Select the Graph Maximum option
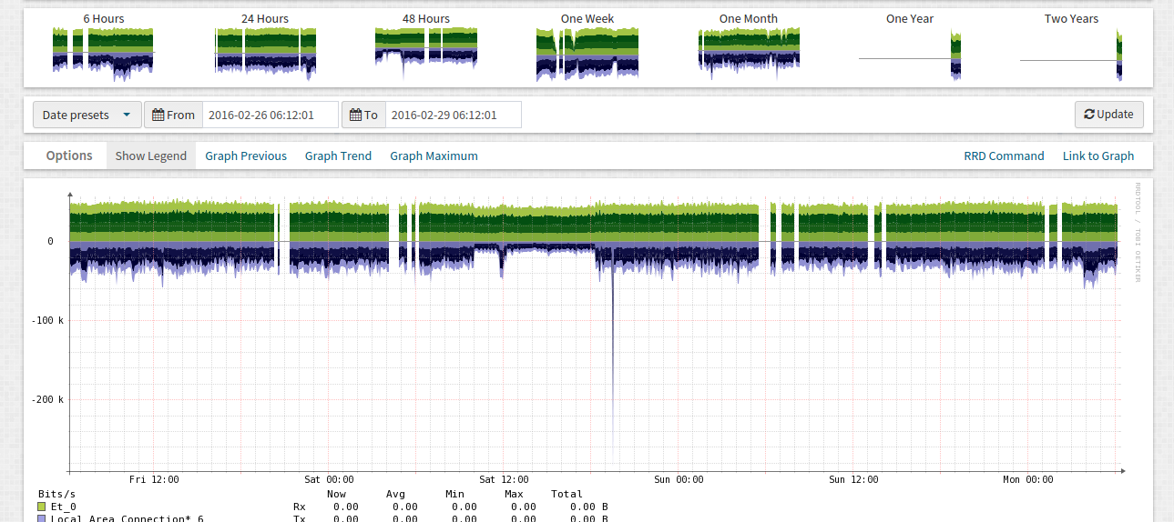The width and height of the screenshot is (1174, 522). pyautogui.click(x=434, y=156)
